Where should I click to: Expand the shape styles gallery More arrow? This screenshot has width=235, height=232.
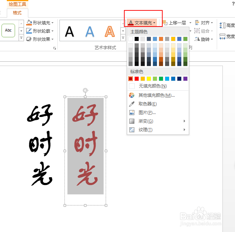point(21,38)
